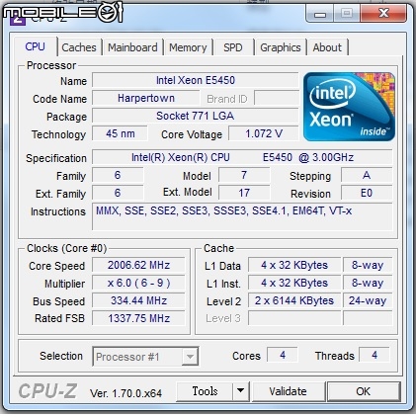Select the CPU tab
This screenshot has height=417, width=416.
[x=36, y=46]
